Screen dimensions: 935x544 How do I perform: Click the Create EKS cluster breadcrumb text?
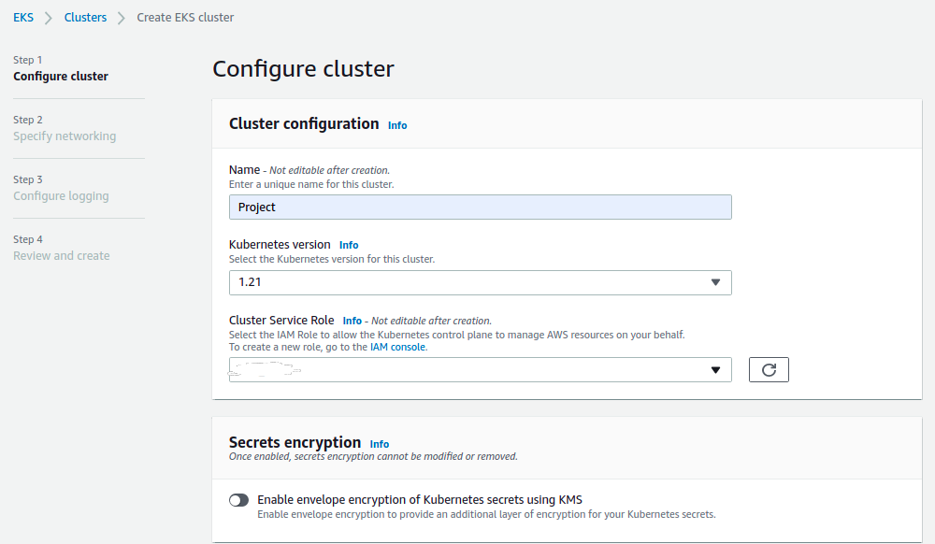tap(185, 17)
